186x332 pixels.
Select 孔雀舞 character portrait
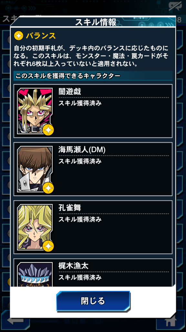click(35, 227)
